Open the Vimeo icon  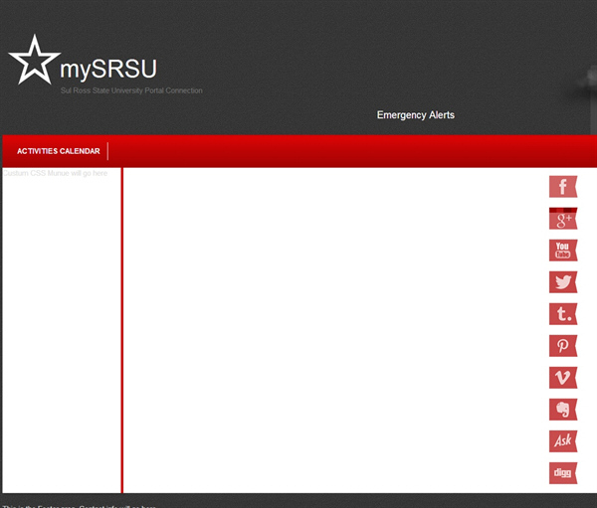click(x=563, y=378)
